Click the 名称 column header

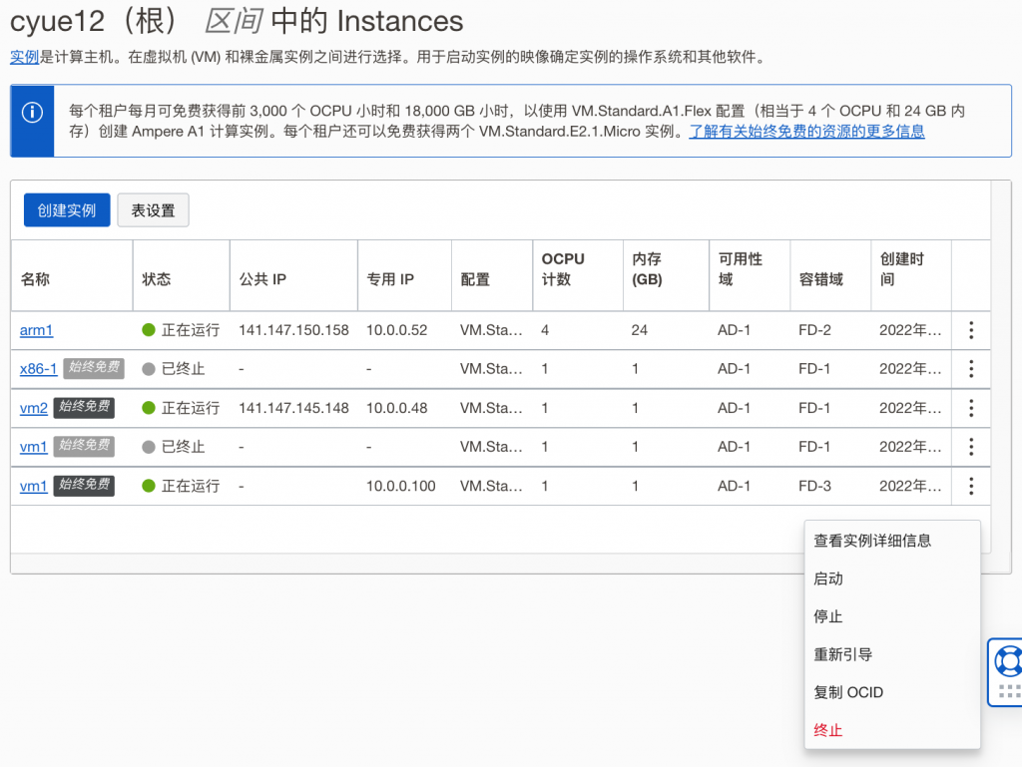click(x=35, y=279)
